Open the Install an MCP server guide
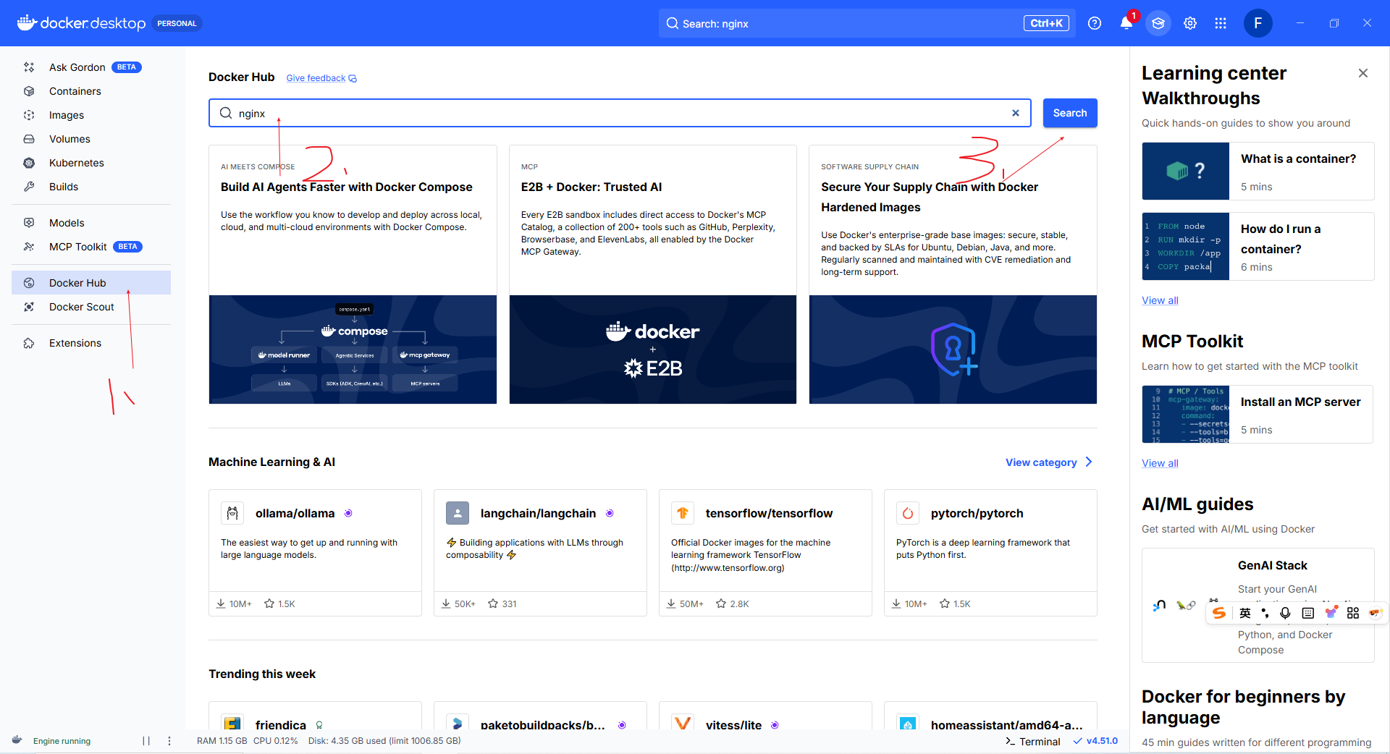This screenshot has height=754, width=1390. (1258, 415)
